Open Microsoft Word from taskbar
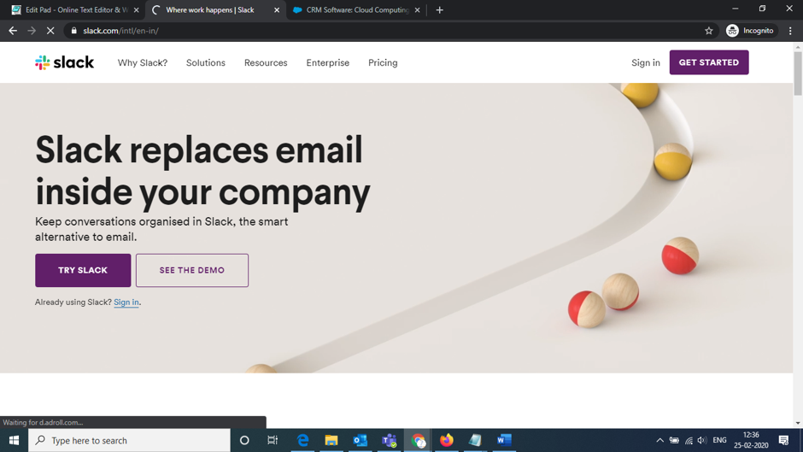 pos(504,440)
